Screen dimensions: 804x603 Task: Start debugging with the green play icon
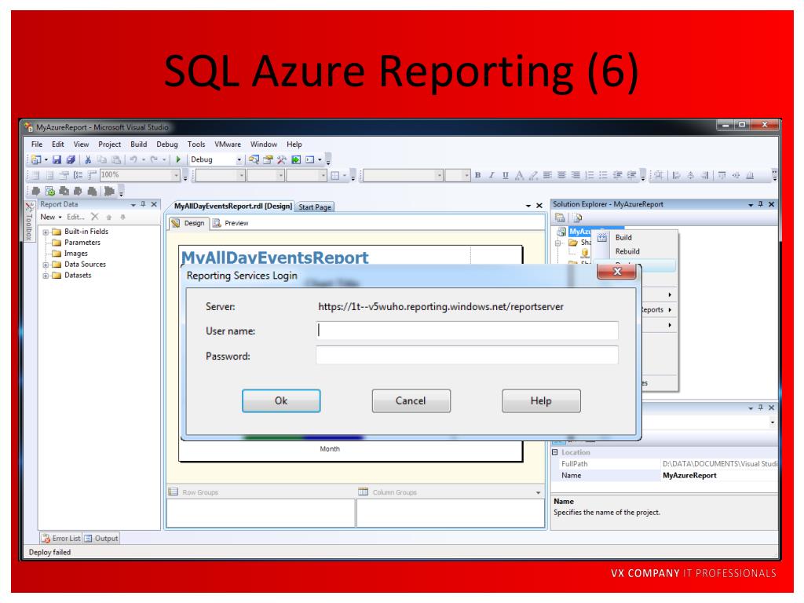click(178, 160)
